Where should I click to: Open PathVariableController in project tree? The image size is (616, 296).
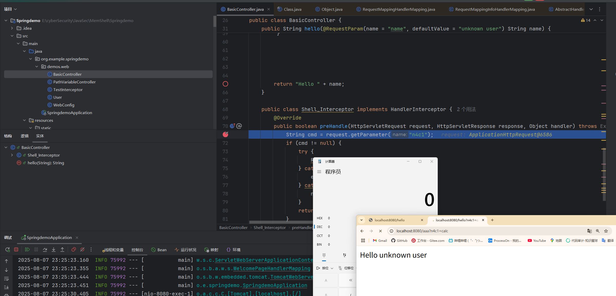[74, 82]
